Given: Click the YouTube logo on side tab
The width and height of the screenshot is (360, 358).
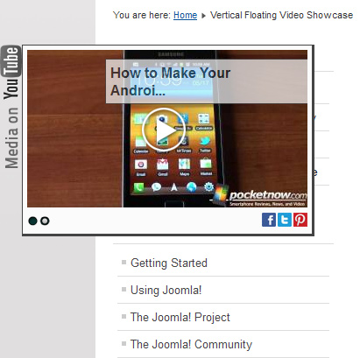Looking at the screenshot, I should pos(11,73).
